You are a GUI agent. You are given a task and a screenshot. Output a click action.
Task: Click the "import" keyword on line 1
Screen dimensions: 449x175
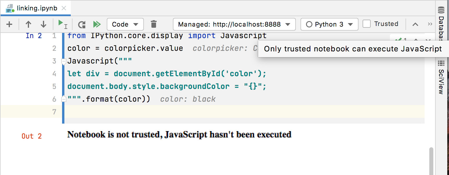pyautogui.click(x=202, y=36)
